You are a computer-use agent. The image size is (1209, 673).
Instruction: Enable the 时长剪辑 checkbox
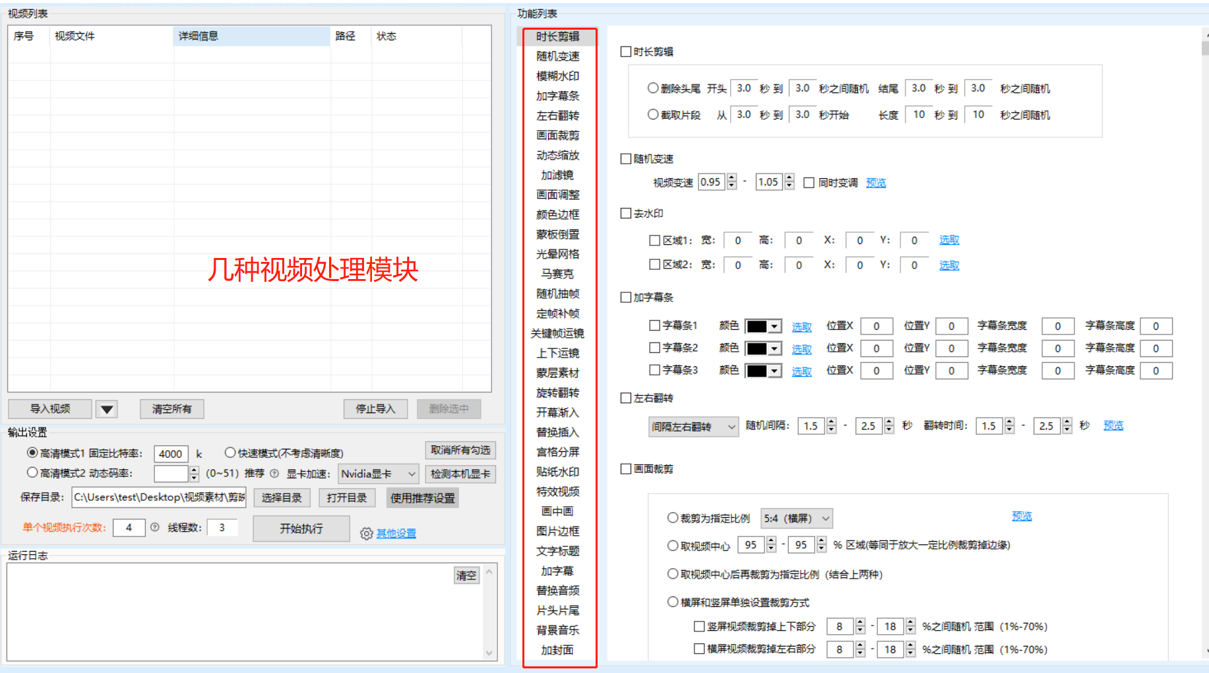(x=626, y=51)
